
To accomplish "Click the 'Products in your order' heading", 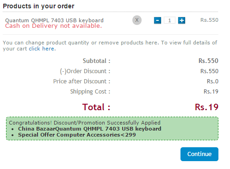I will click(38, 6).
